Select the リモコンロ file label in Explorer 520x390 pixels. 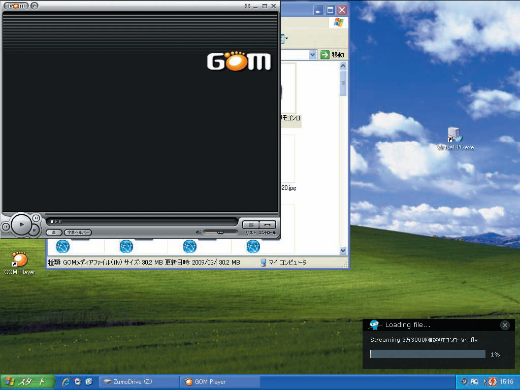pos(290,118)
